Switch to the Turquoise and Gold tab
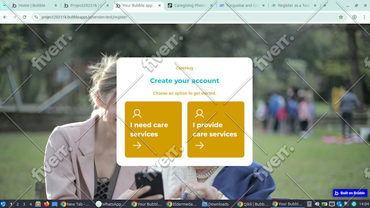The width and height of the screenshot is (370, 208). [242, 5]
